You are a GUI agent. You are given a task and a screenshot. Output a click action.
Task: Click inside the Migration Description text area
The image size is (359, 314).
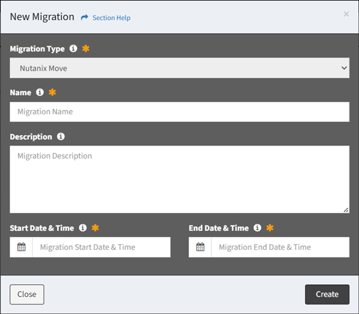(x=179, y=178)
